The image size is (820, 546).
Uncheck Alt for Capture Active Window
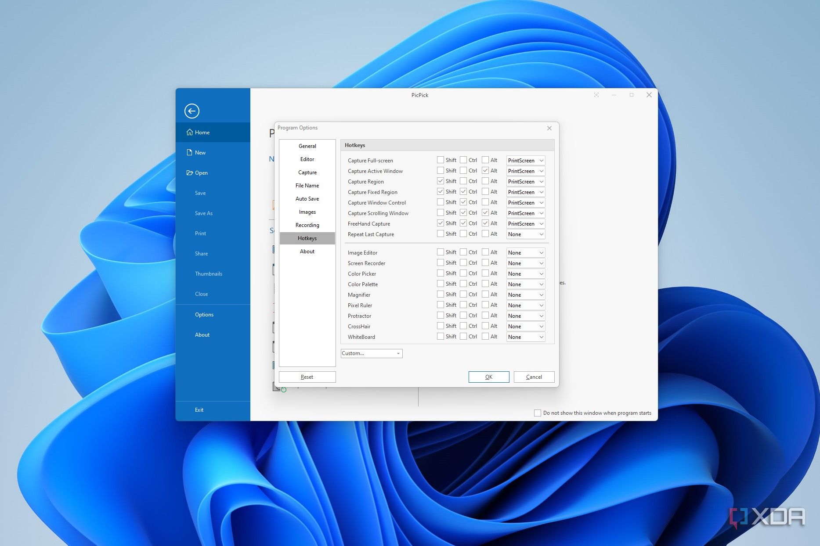click(x=485, y=171)
